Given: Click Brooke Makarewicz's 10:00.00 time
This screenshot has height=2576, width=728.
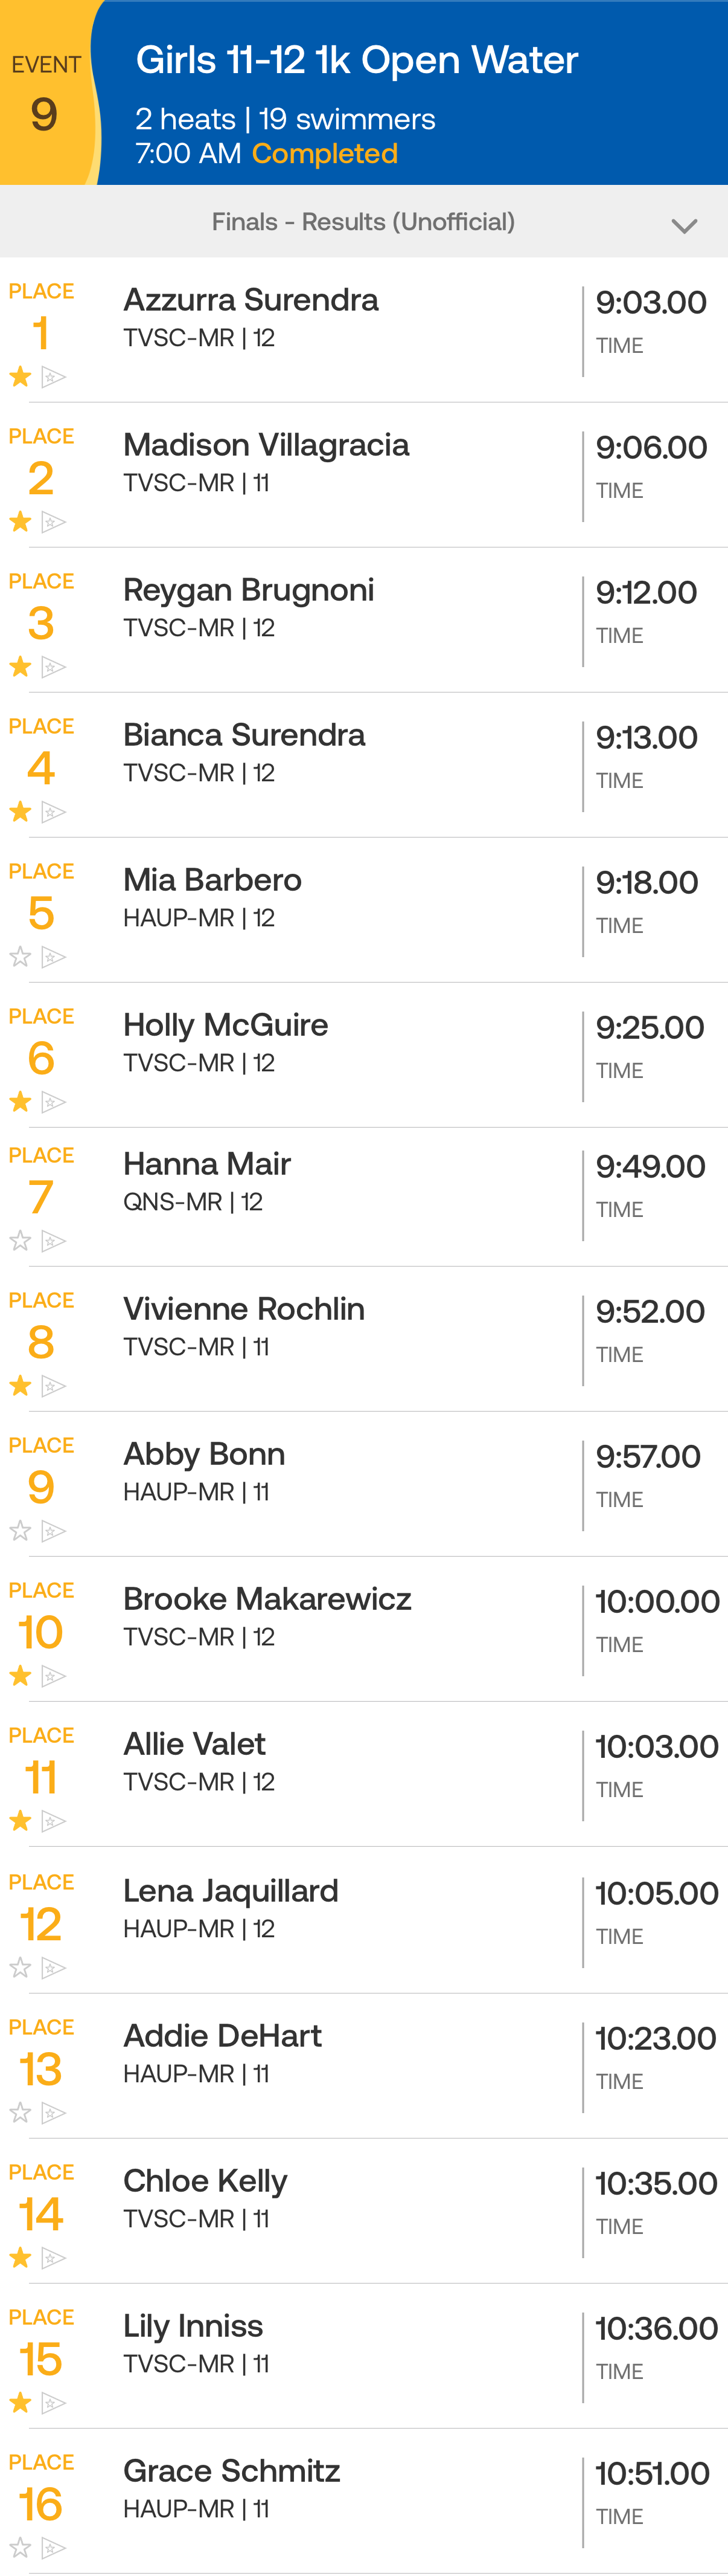Looking at the screenshot, I should 656,1601.
